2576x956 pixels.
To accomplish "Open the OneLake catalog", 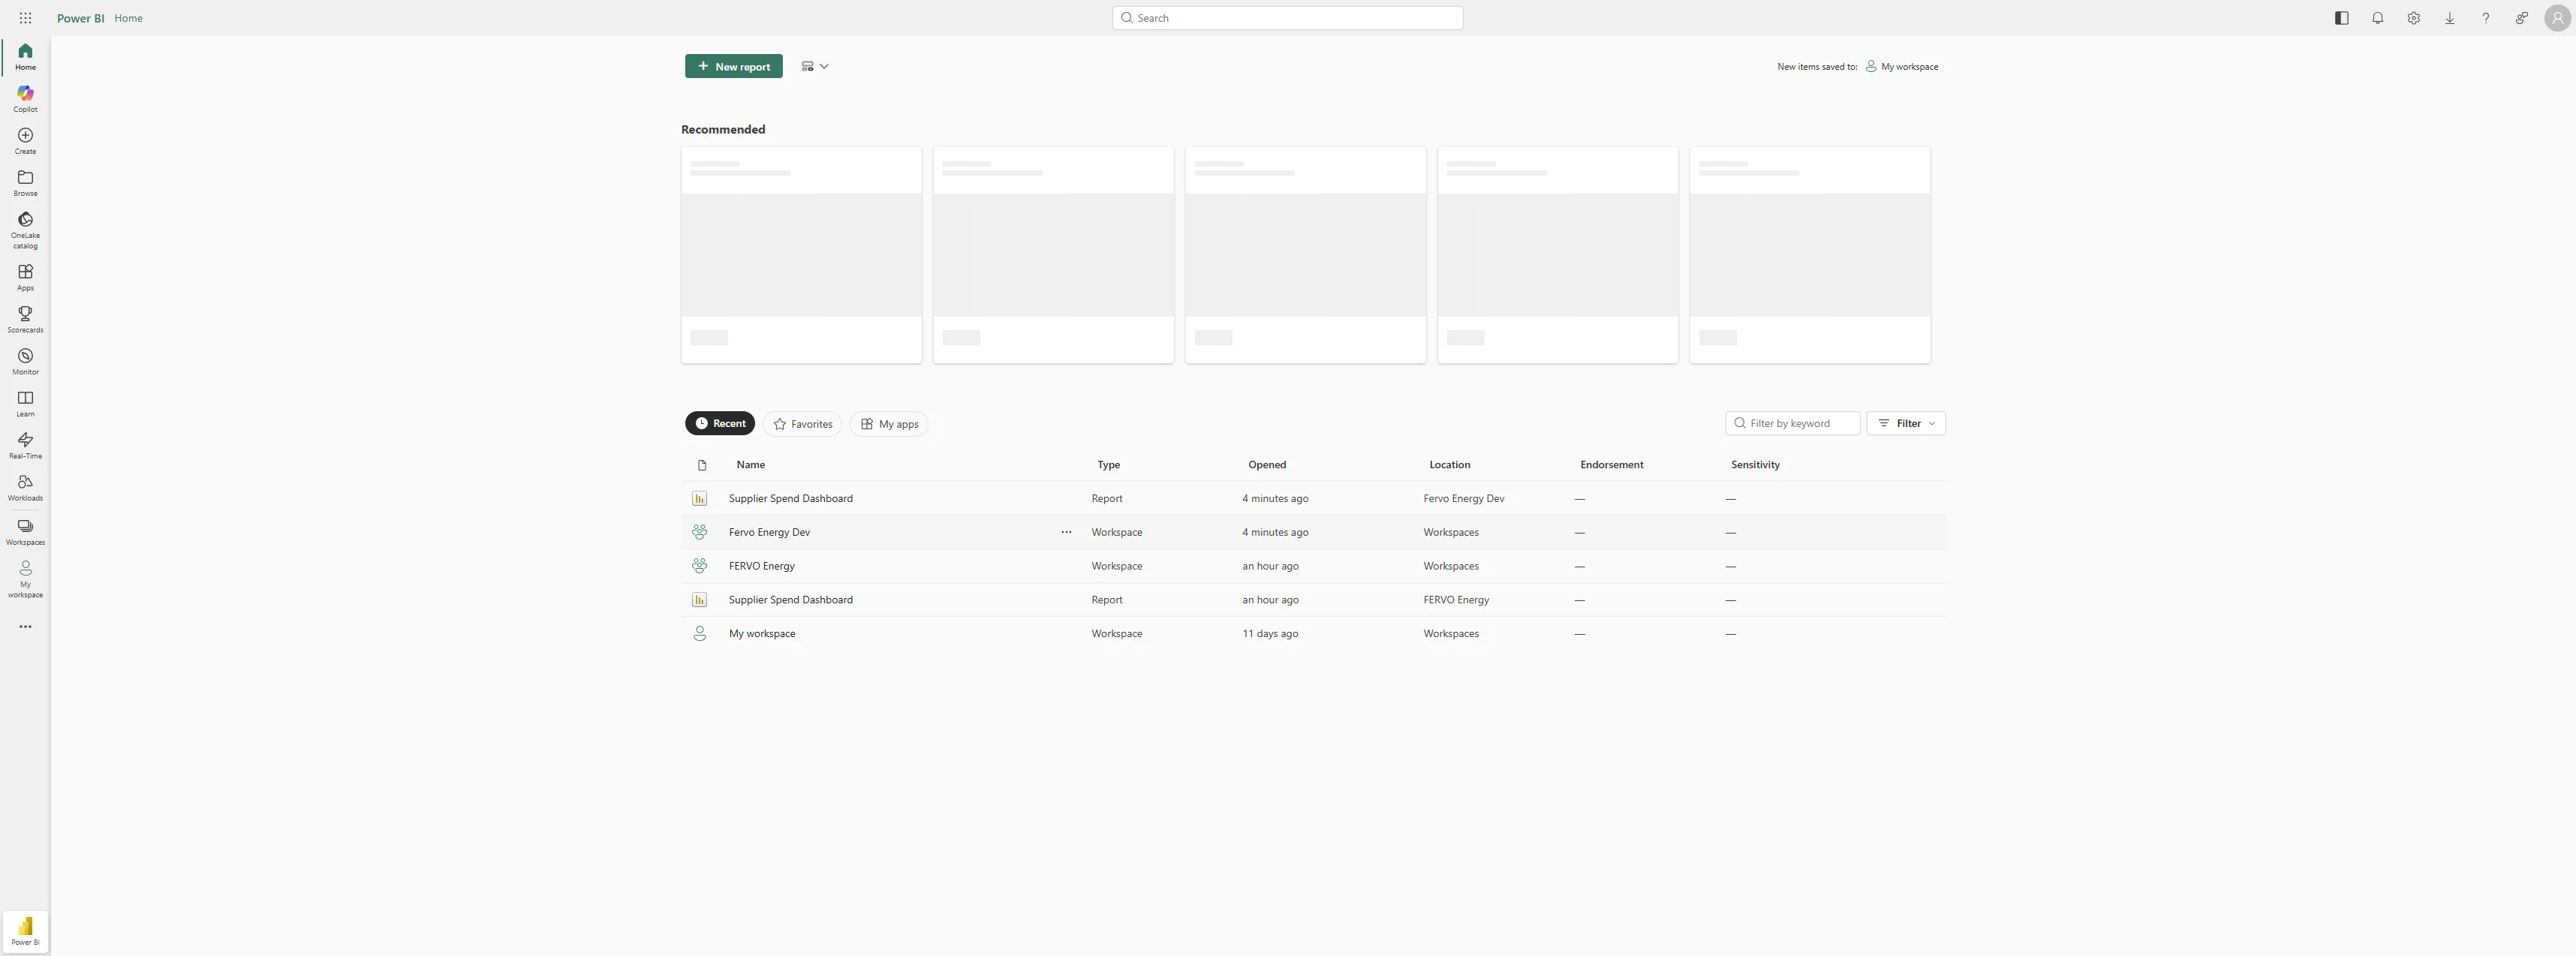I will (24, 230).
